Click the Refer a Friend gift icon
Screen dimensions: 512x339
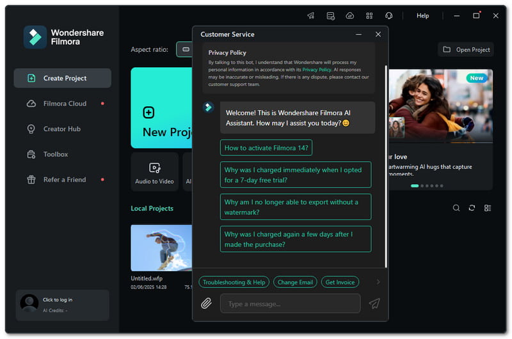point(31,180)
